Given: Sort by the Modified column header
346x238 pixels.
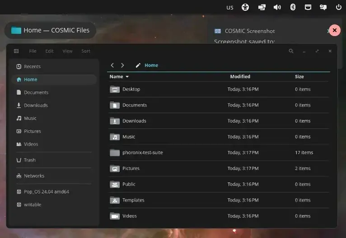Looking at the screenshot, I should pyautogui.click(x=240, y=77).
